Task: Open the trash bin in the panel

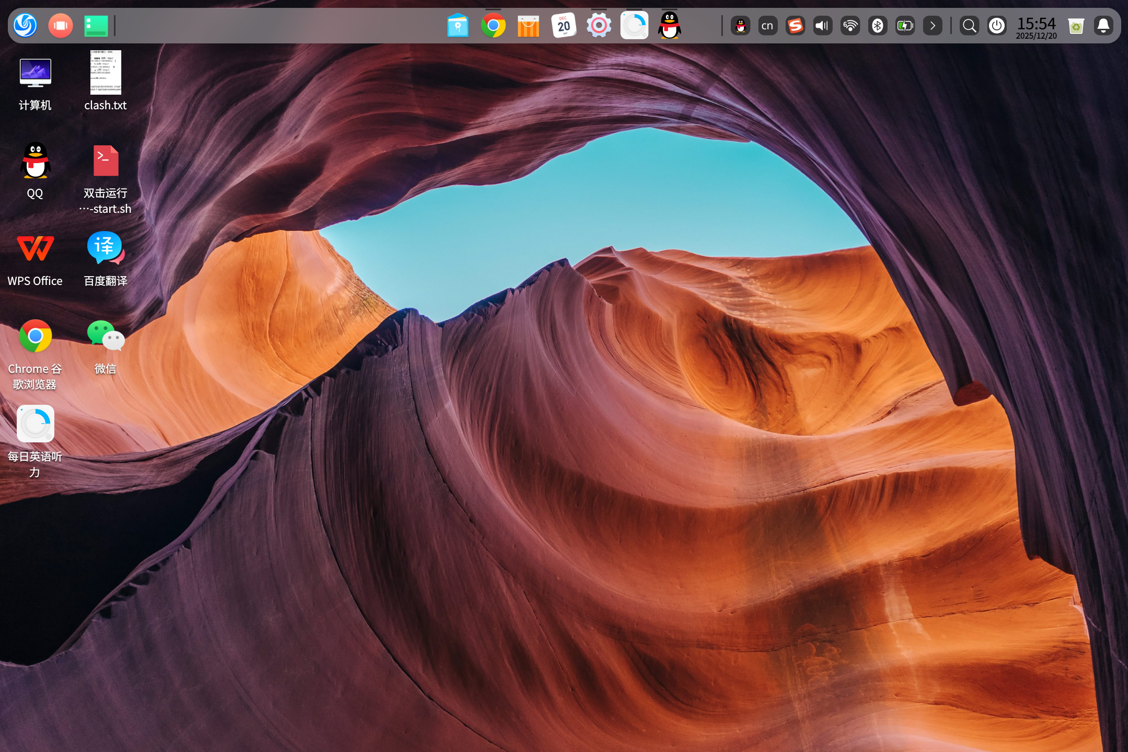Action: coord(1076,26)
